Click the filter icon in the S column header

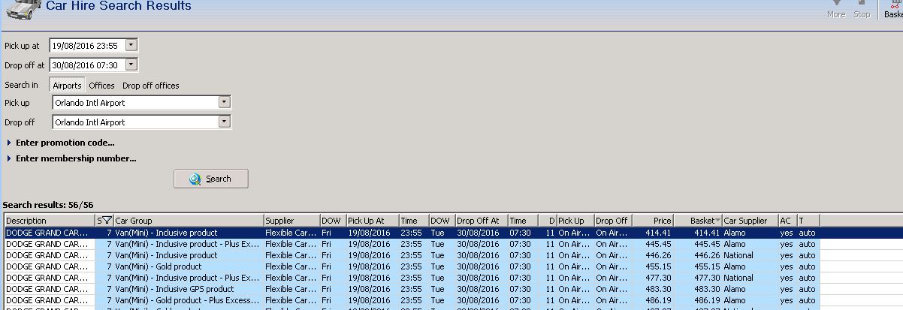(106, 221)
